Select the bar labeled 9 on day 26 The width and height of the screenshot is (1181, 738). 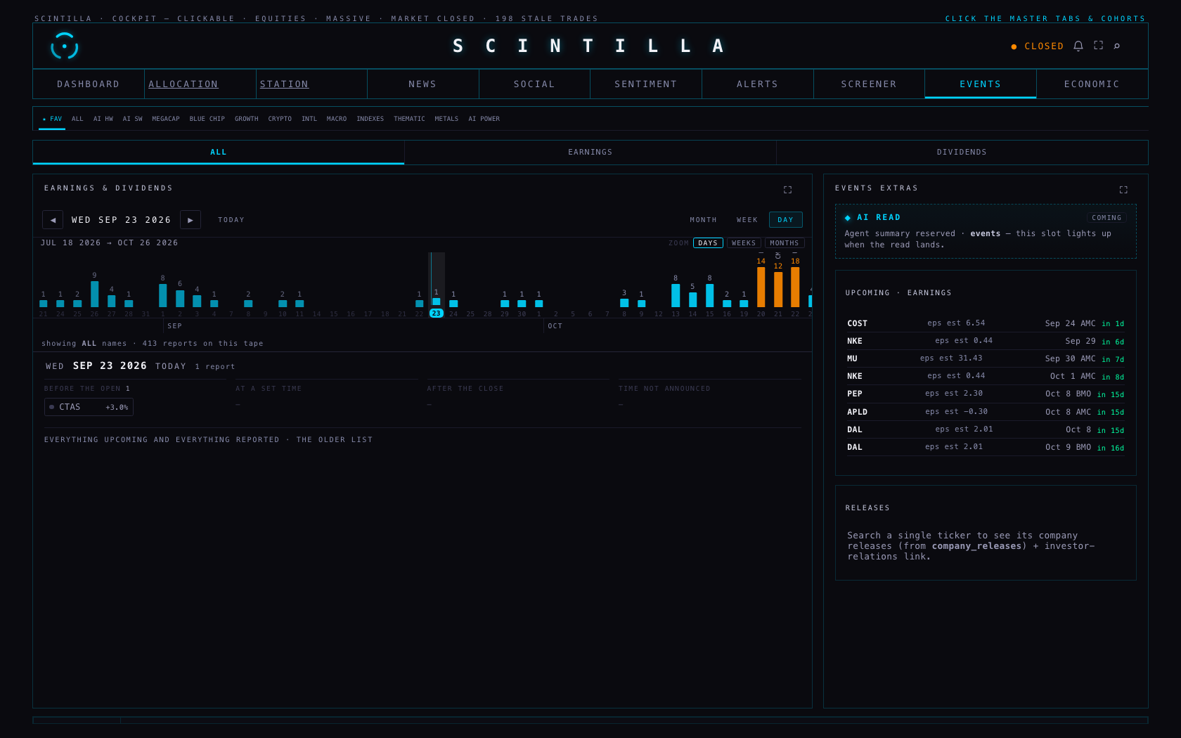pos(94,294)
